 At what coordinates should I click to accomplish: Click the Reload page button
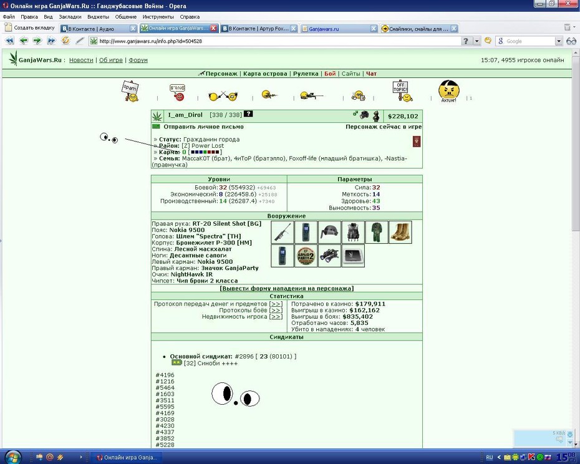[65, 41]
